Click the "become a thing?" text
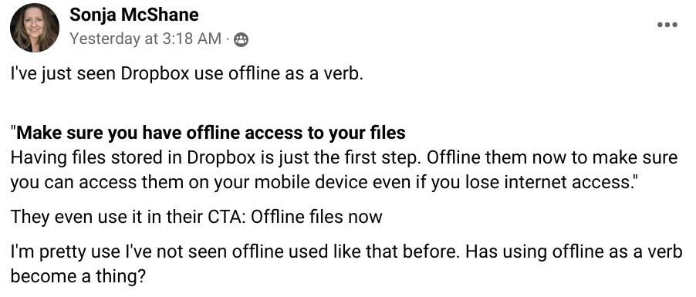The image size is (696, 297). click(x=78, y=277)
